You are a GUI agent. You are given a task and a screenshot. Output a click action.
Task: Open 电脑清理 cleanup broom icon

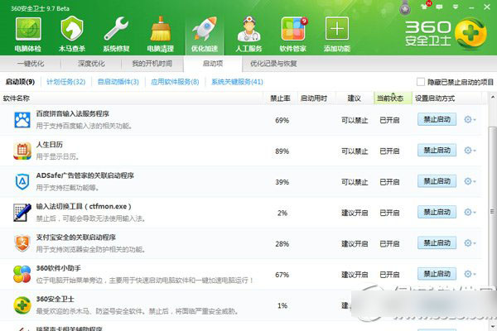pyautogui.click(x=161, y=34)
